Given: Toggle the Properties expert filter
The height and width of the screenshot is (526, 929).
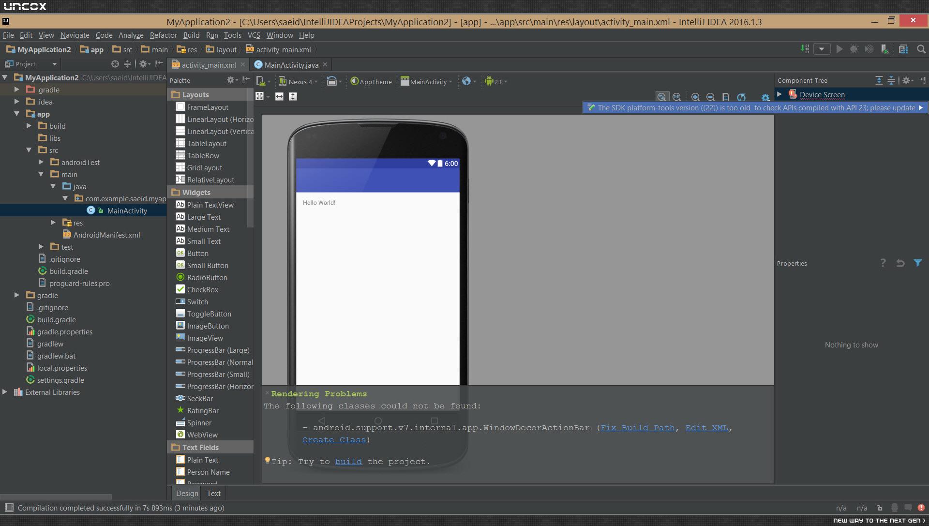Looking at the screenshot, I should (x=918, y=263).
